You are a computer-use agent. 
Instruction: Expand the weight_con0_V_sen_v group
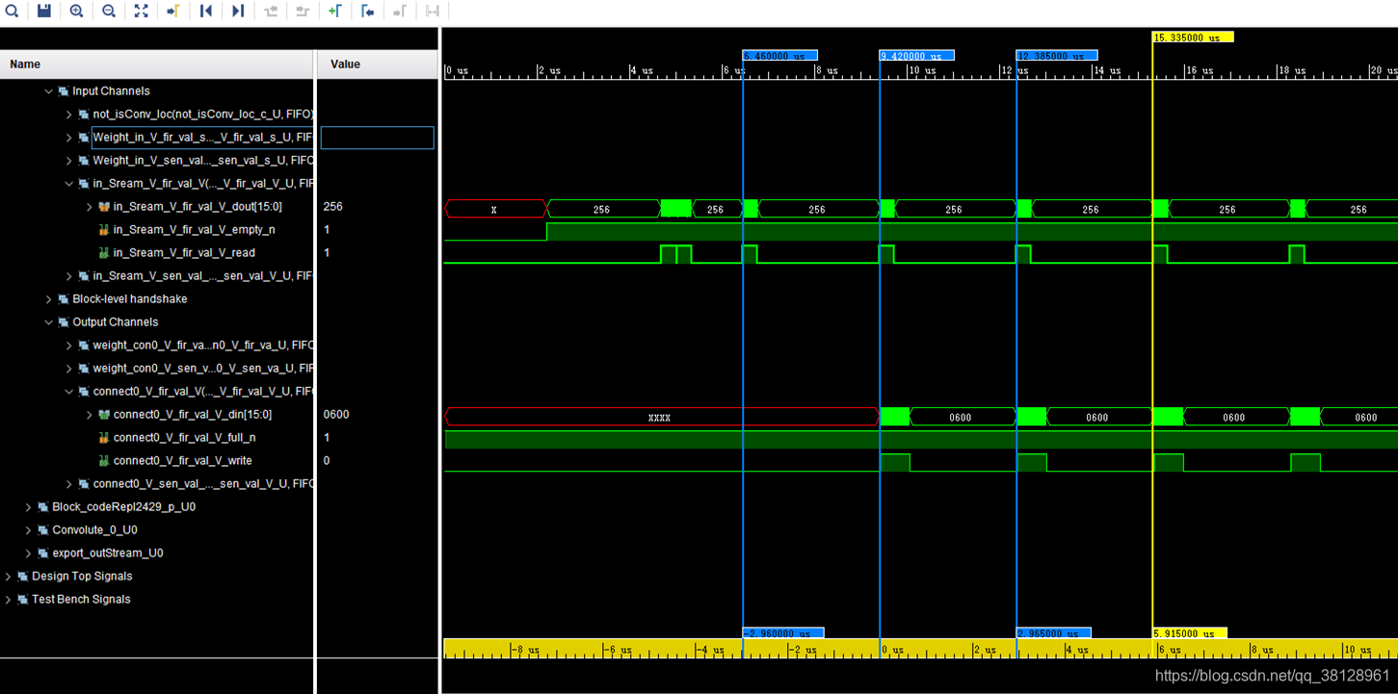click(68, 369)
